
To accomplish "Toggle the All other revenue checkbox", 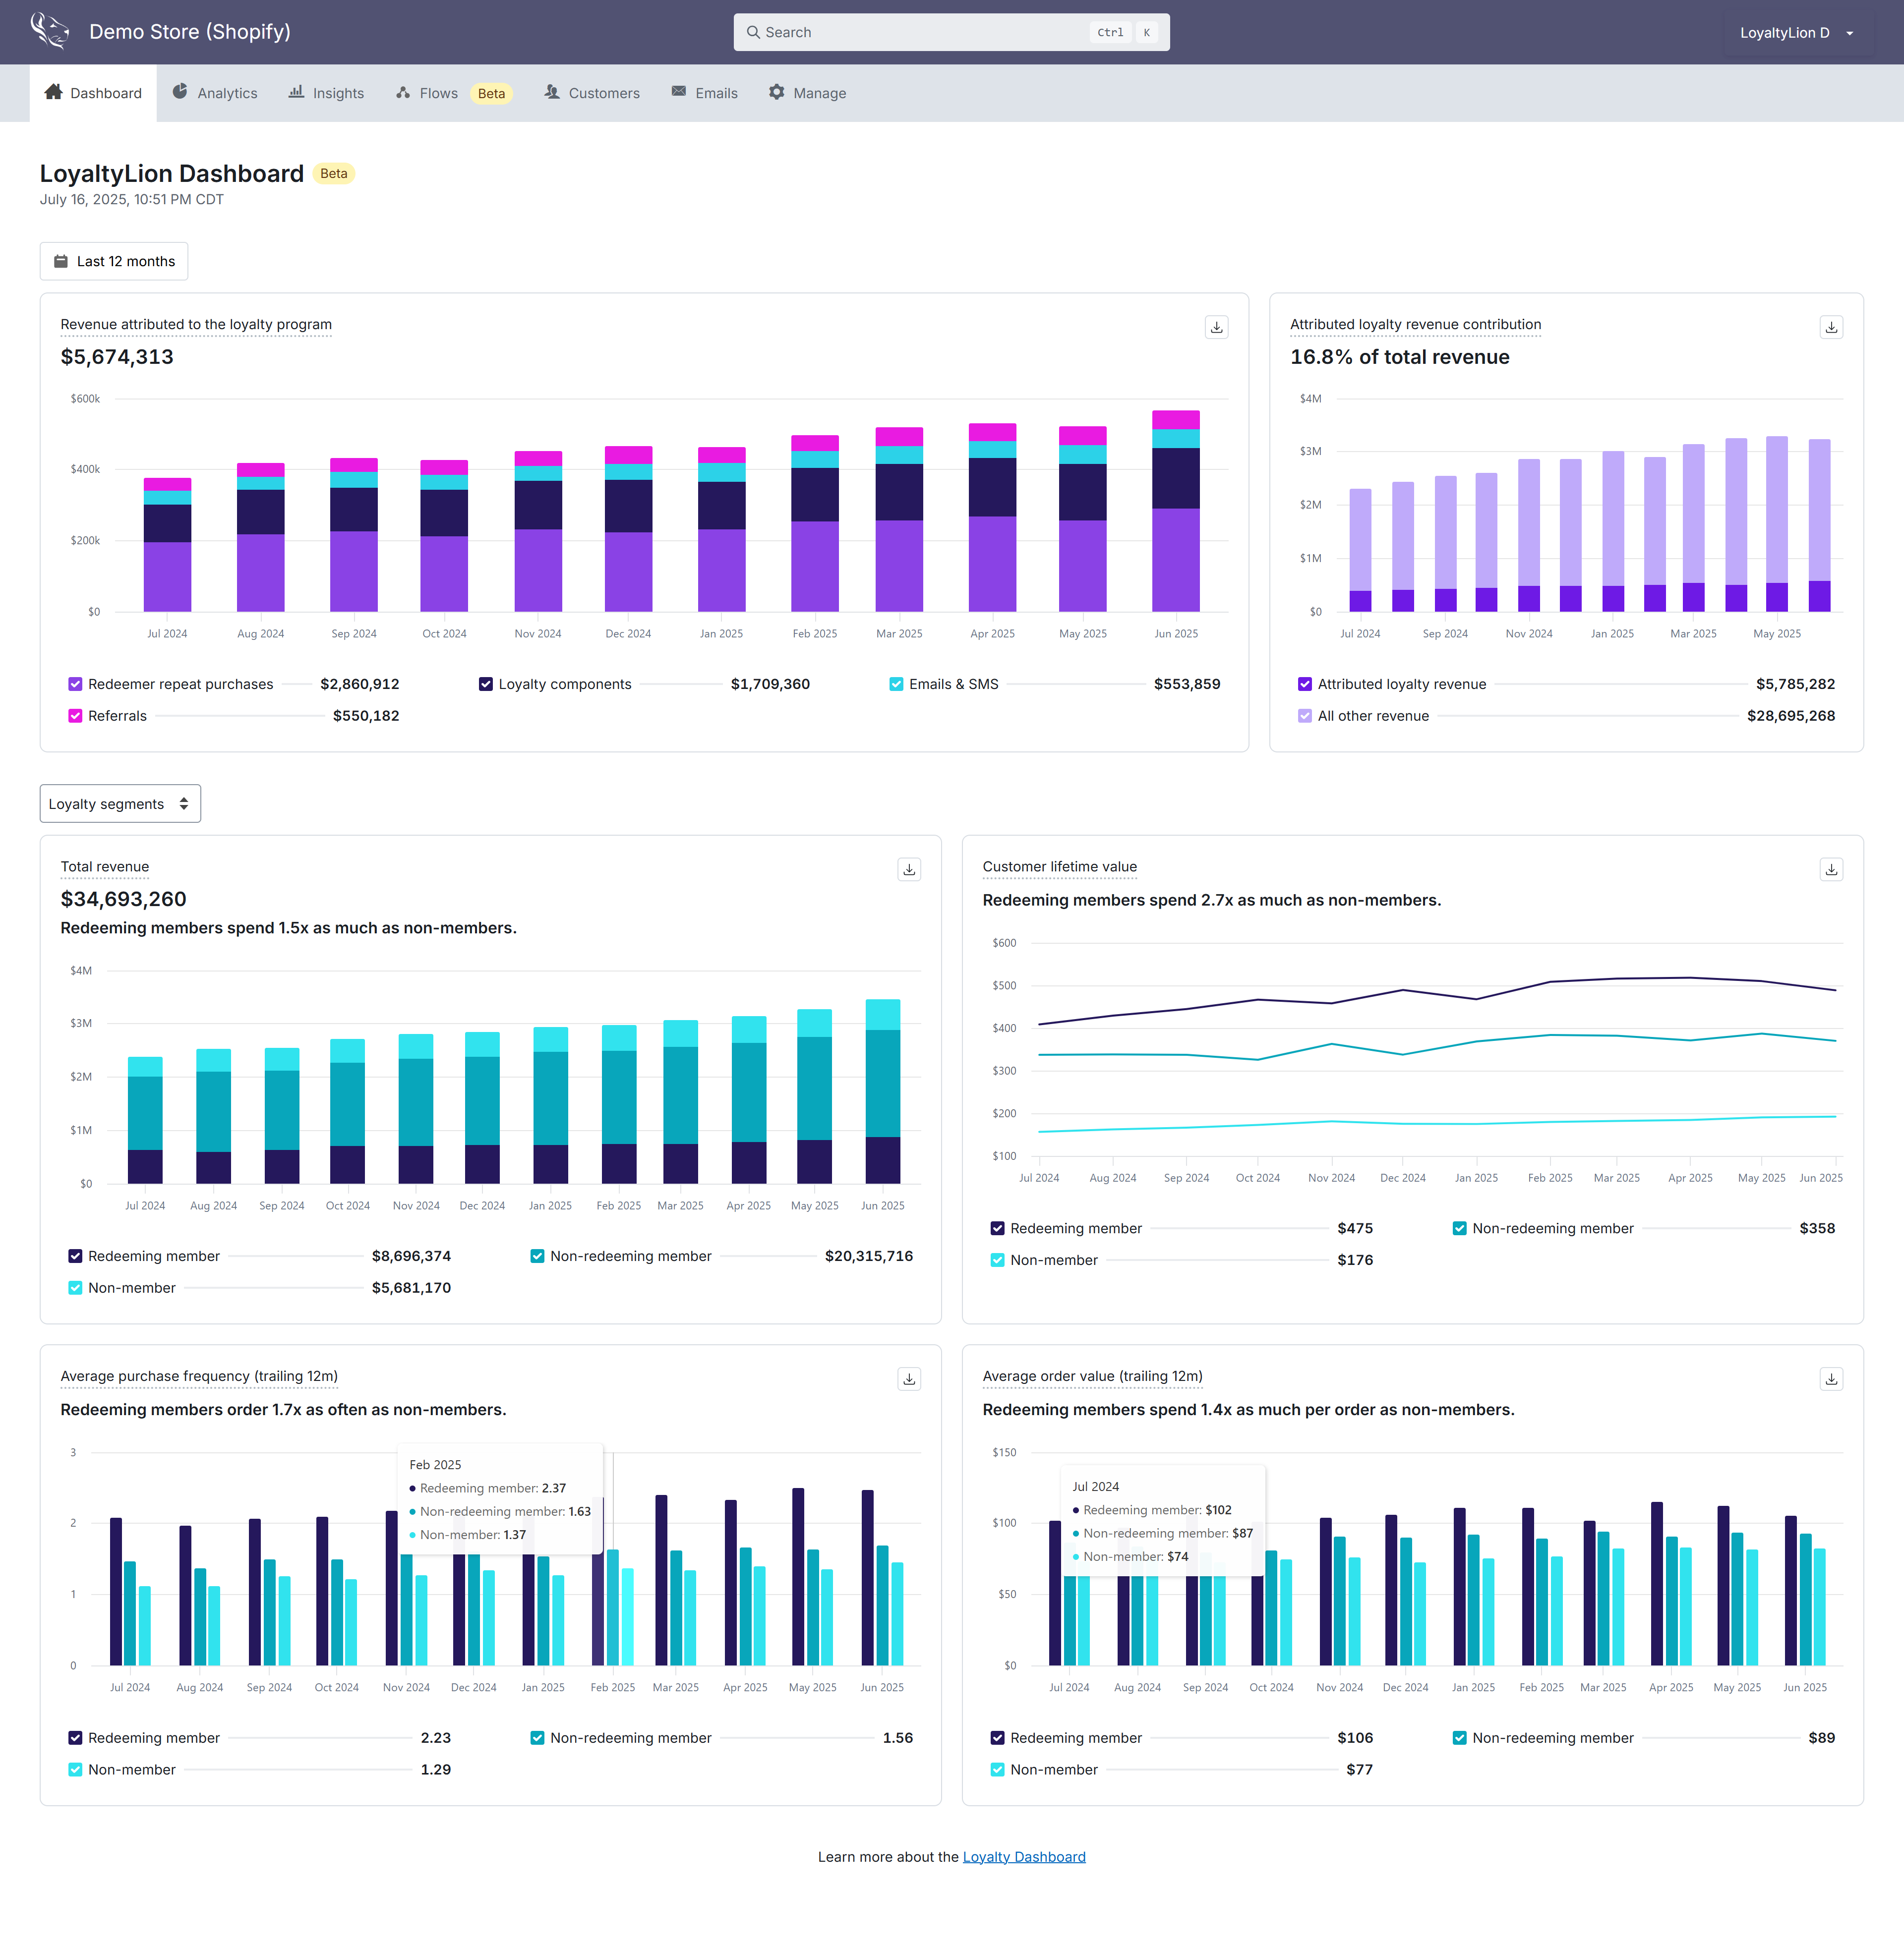I will coord(1305,716).
